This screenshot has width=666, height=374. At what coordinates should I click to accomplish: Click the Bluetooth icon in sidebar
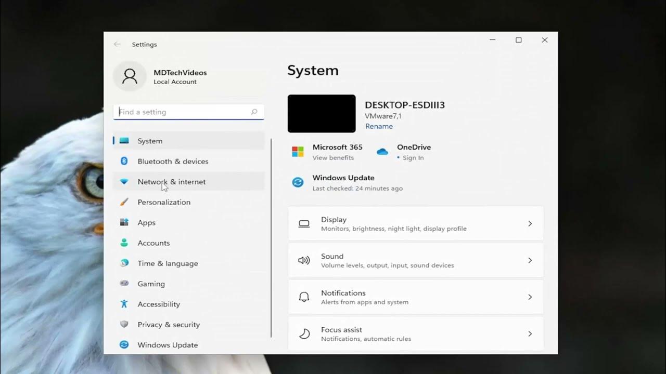point(124,161)
